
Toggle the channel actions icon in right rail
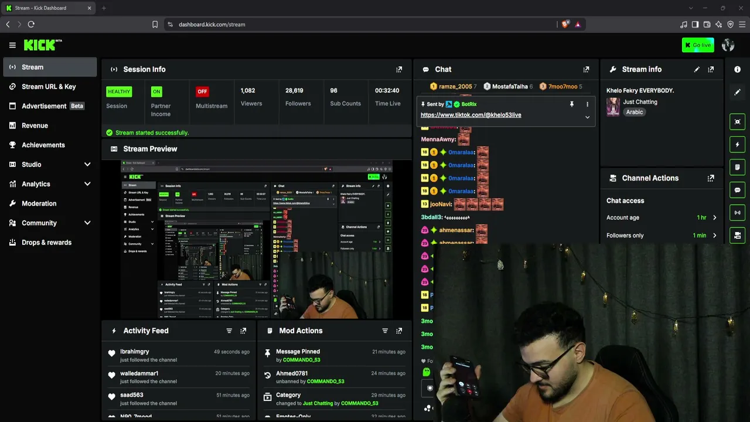pyautogui.click(x=738, y=236)
